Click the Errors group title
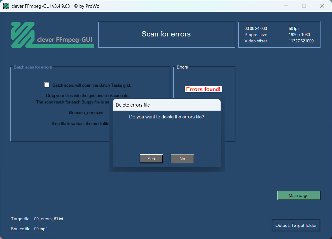 [x=182, y=67]
